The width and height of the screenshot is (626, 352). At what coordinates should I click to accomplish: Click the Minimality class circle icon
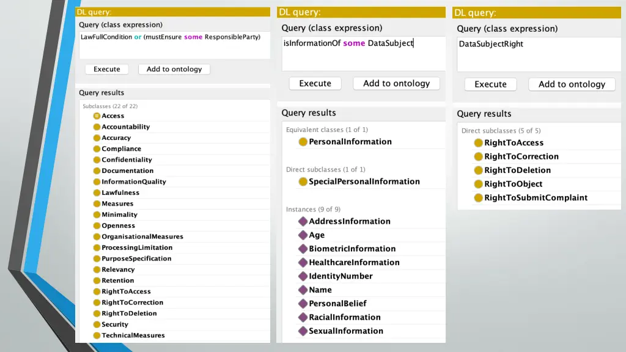tap(97, 215)
